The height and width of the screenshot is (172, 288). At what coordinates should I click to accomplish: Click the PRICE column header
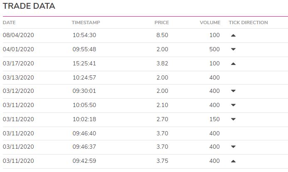(x=162, y=22)
